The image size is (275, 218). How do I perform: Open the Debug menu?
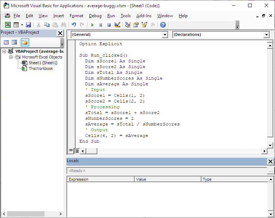95,16
